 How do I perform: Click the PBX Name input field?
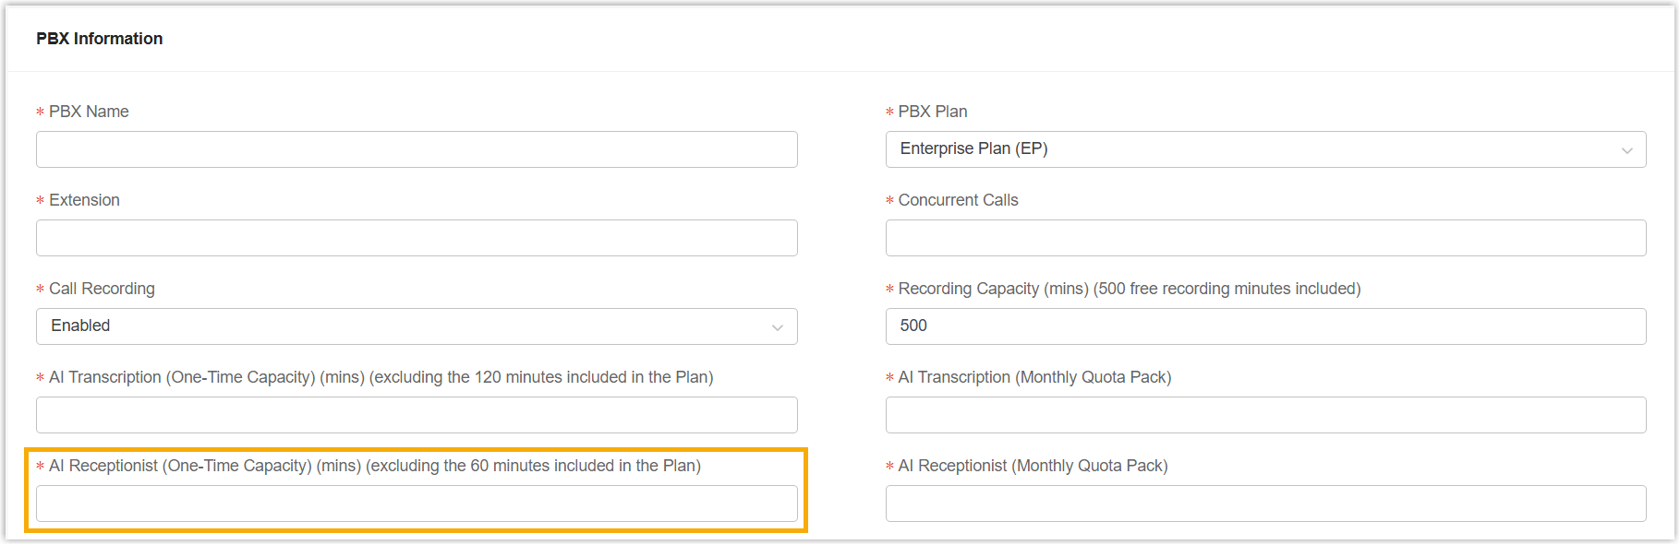(416, 149)
